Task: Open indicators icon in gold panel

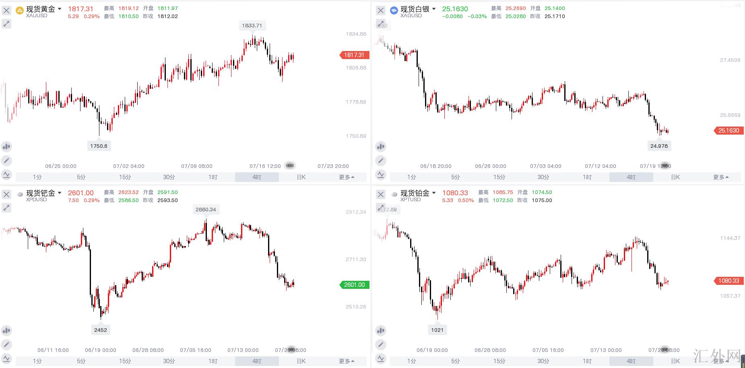Action: [x=6, y=175]
